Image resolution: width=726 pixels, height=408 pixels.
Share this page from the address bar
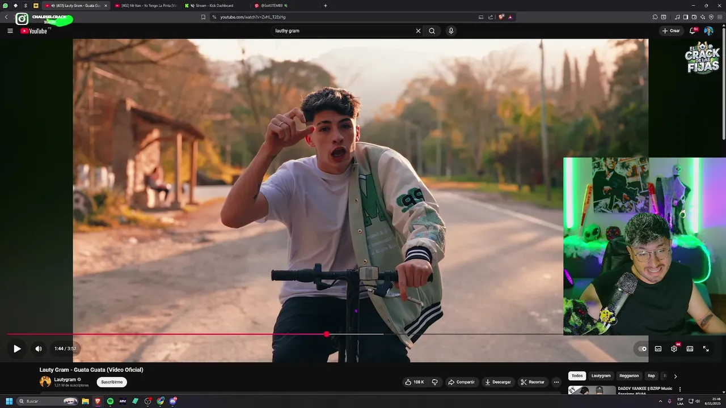point(491,17)
